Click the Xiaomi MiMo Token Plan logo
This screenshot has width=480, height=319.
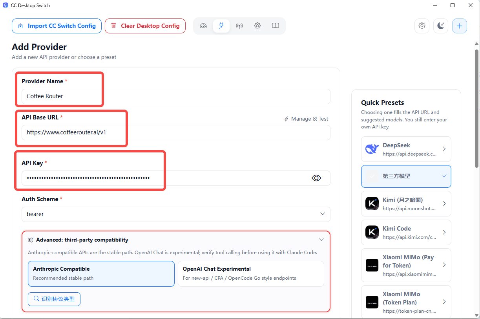[x=372, y=302]
